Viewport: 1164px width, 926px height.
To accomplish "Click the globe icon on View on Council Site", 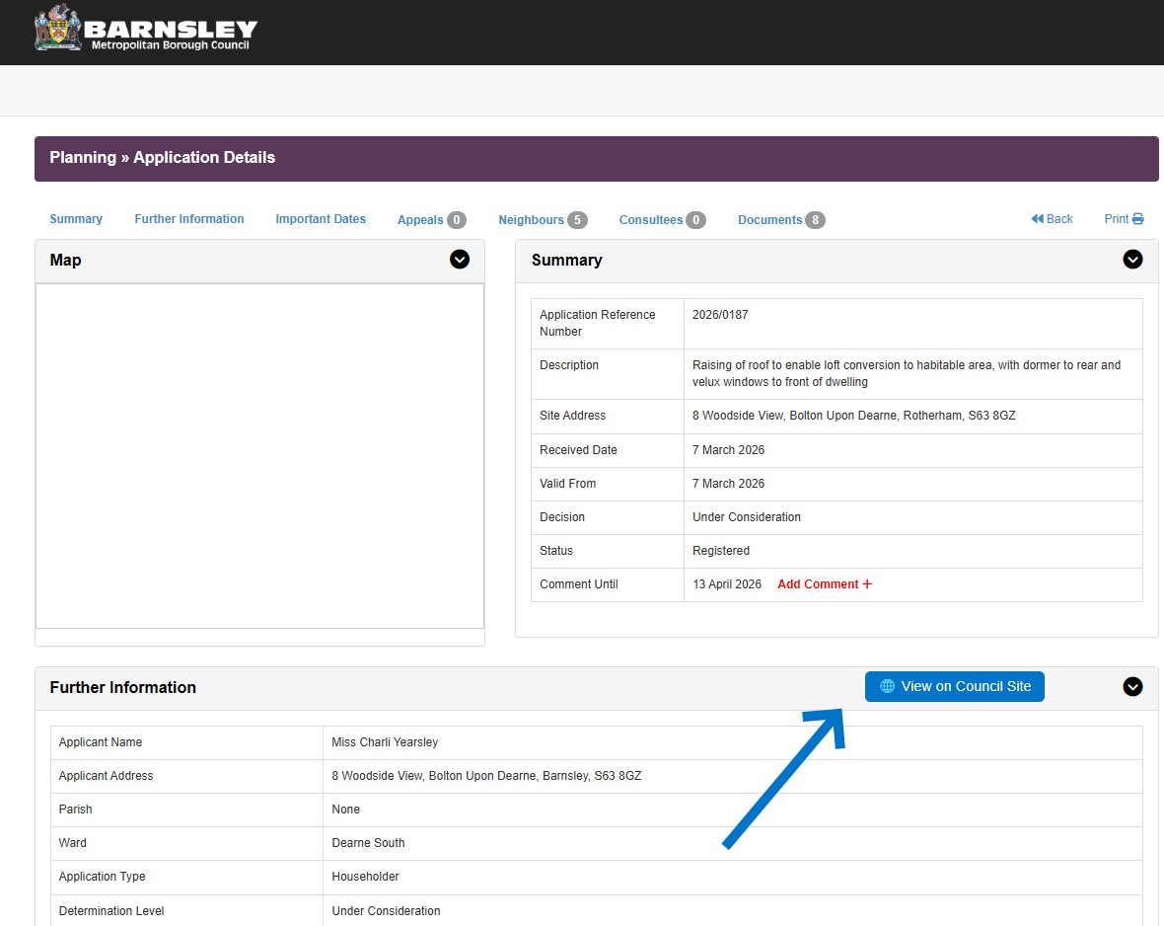I will click(x=887, y=687).
